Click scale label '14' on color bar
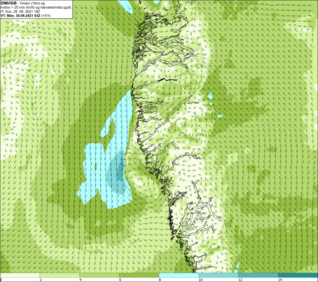318x282 pixels. point(280,280)
